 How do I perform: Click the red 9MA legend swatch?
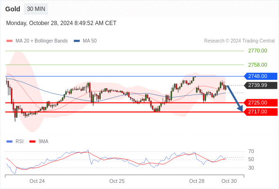pos(32,142)
